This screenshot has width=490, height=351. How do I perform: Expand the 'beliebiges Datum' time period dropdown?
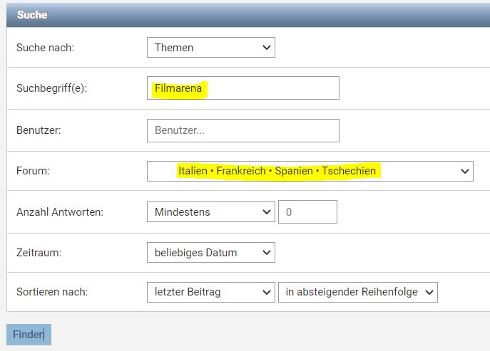210,252
